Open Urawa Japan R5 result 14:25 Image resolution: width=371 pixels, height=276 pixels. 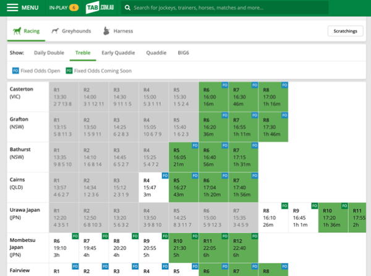click(x=184, y=218)
